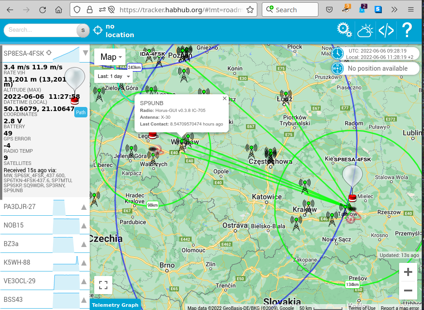424x310 pixels.
Task: Click the SP8ESA-4FSK balloon on map
Action: pos(352,177)
